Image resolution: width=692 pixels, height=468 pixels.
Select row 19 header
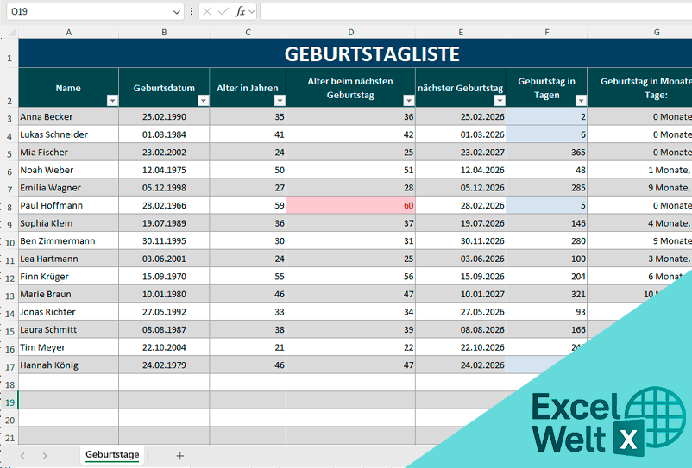9,401
